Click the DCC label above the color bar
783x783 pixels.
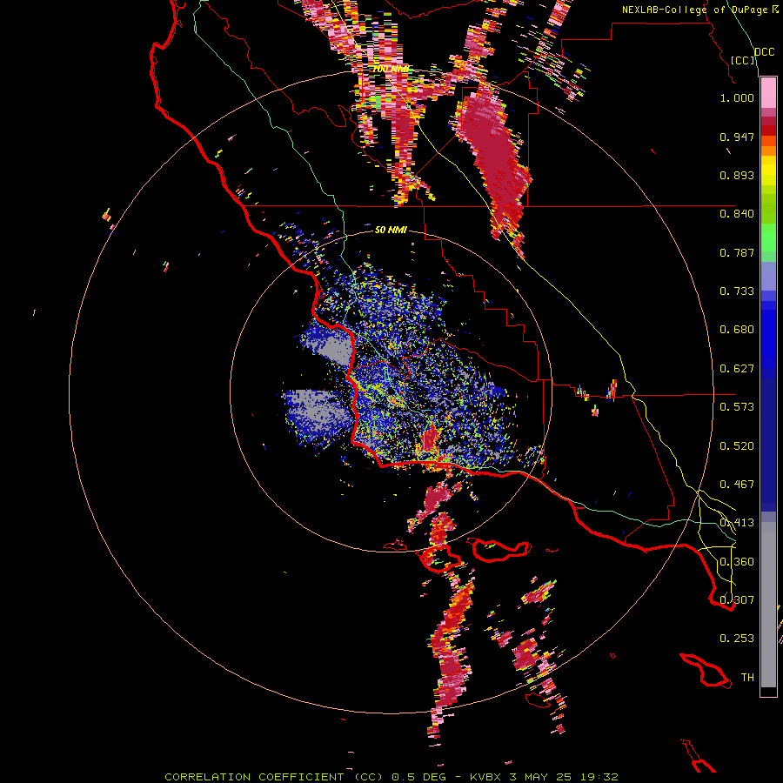pyautogui.click(x=764, y=52)
